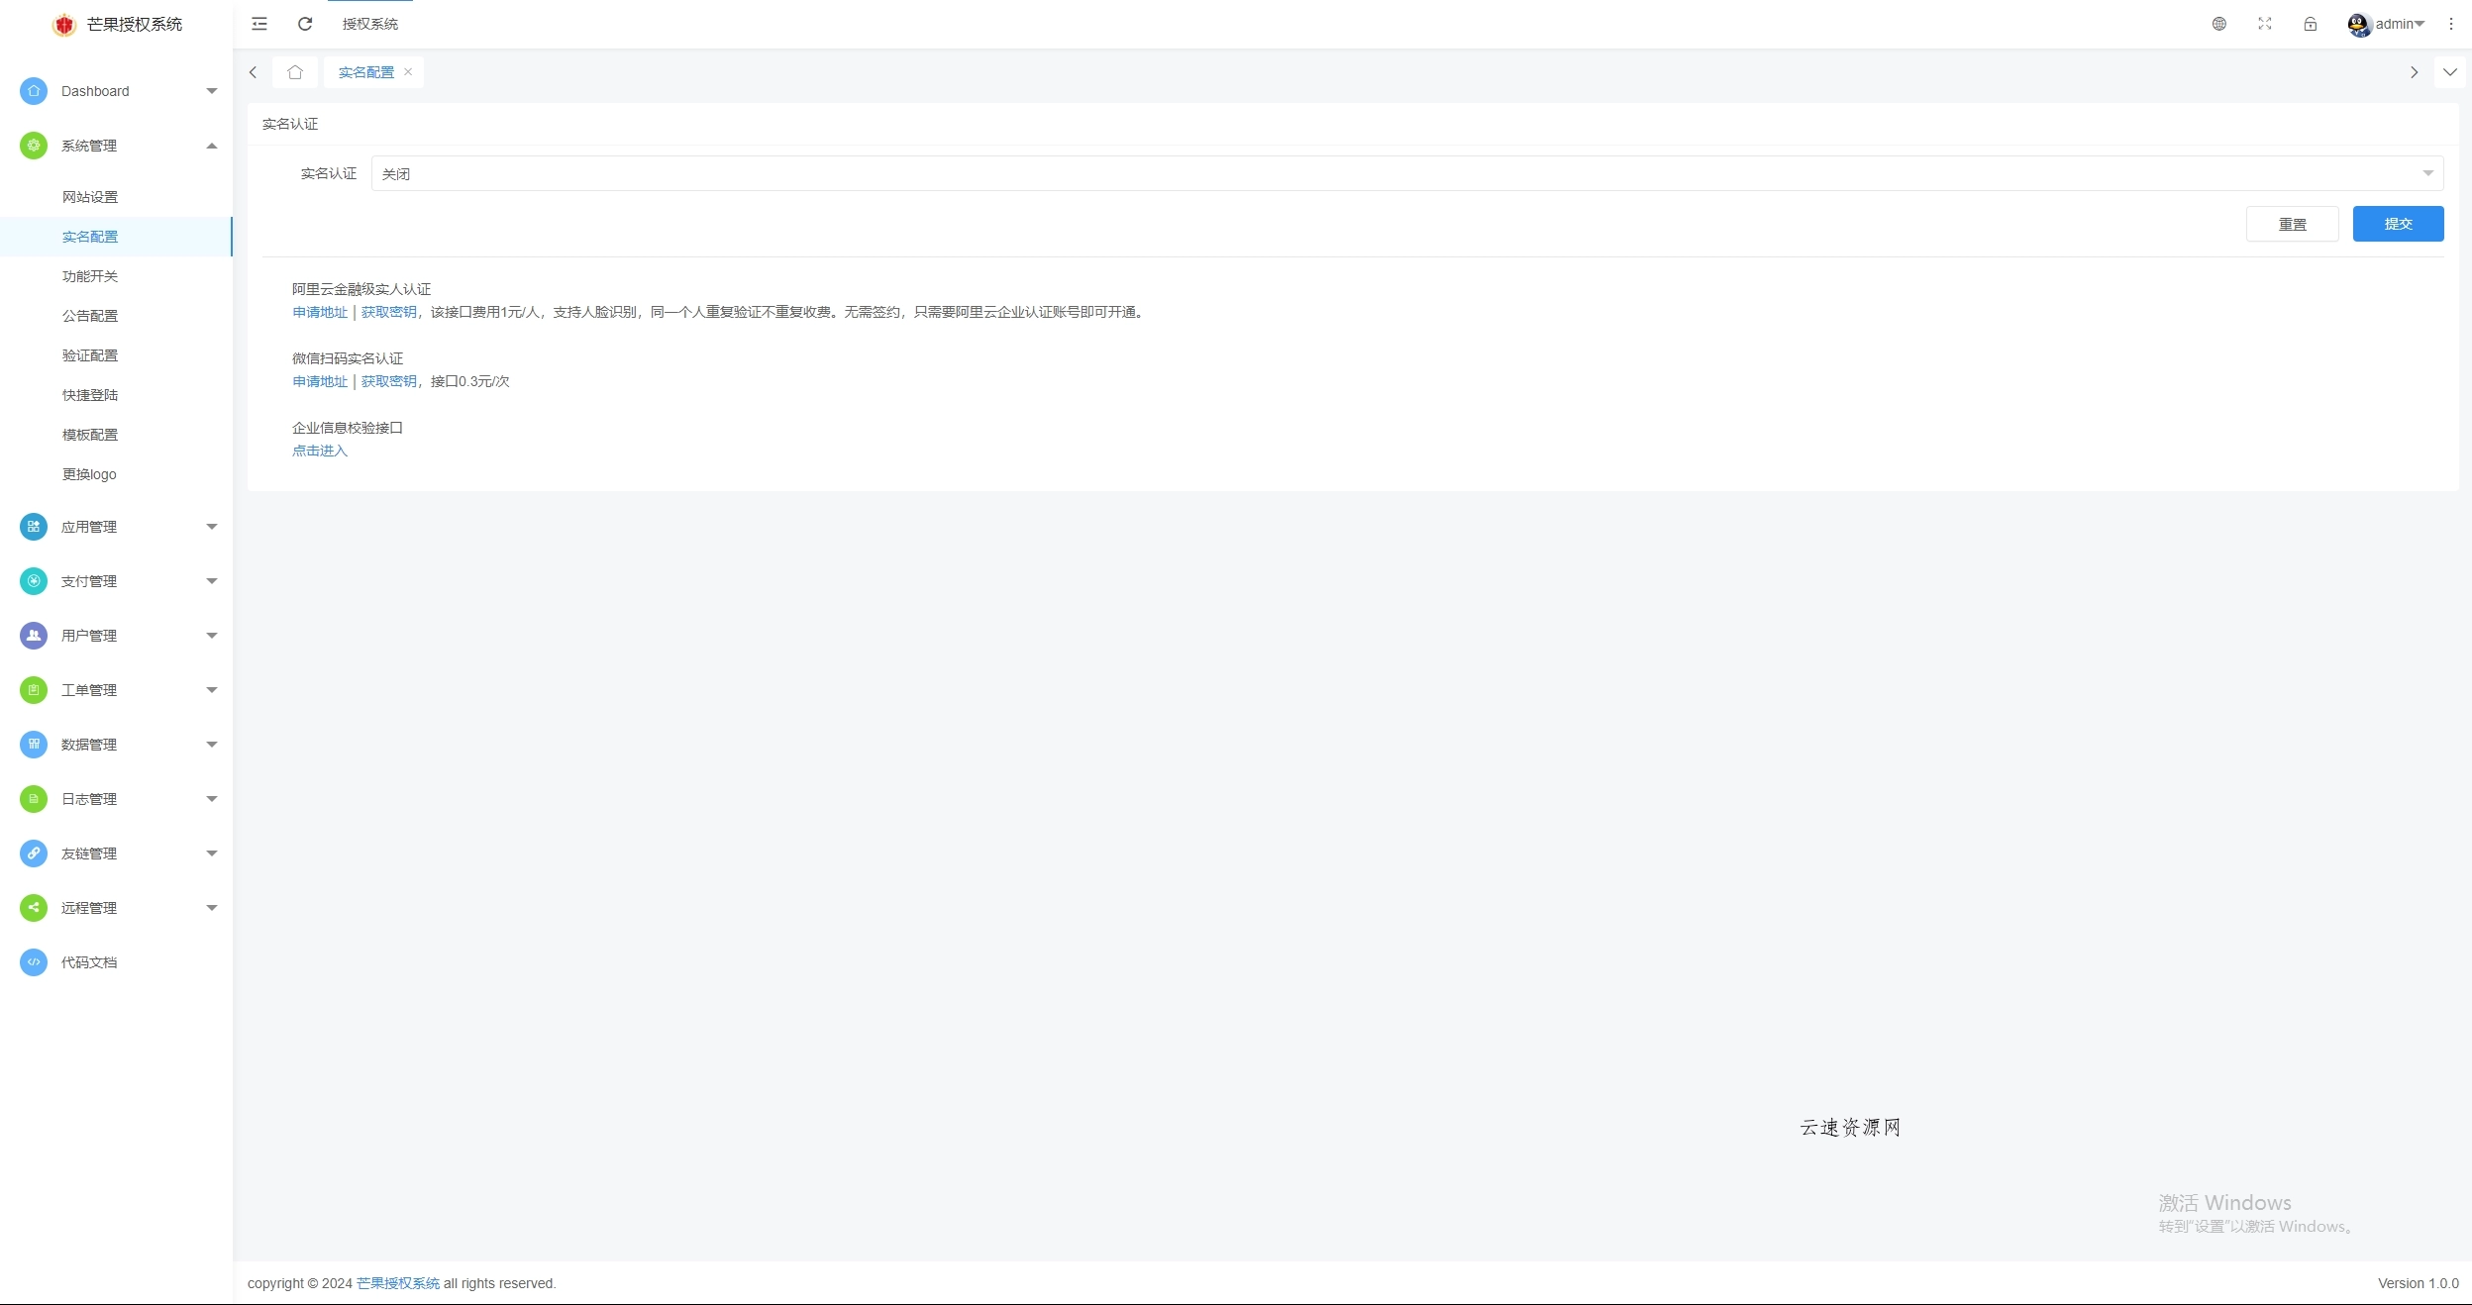
Task: Select 快捷登陆 in the sidebar
Action: 90,394
